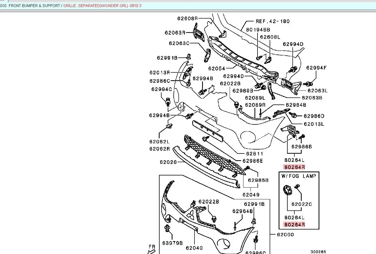The height and width of the screenshot is (254, 376).
Task: Select part number 62022C in fog lamp box
Action: point(302,204)
